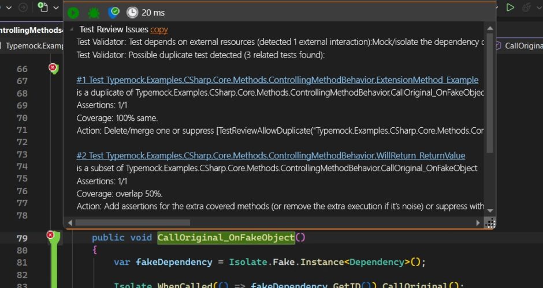This screenshot has width=543, height=288.
Task: Switch to the ControllingMethods editor tab
Action: [31, 30]
